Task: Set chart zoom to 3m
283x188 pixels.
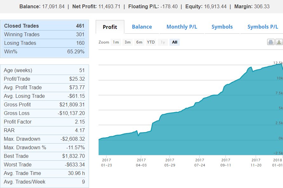Action: [x=128, y=42]
